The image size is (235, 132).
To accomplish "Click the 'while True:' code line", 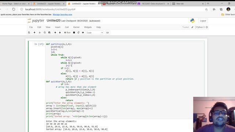I will [x=58, y=55].
